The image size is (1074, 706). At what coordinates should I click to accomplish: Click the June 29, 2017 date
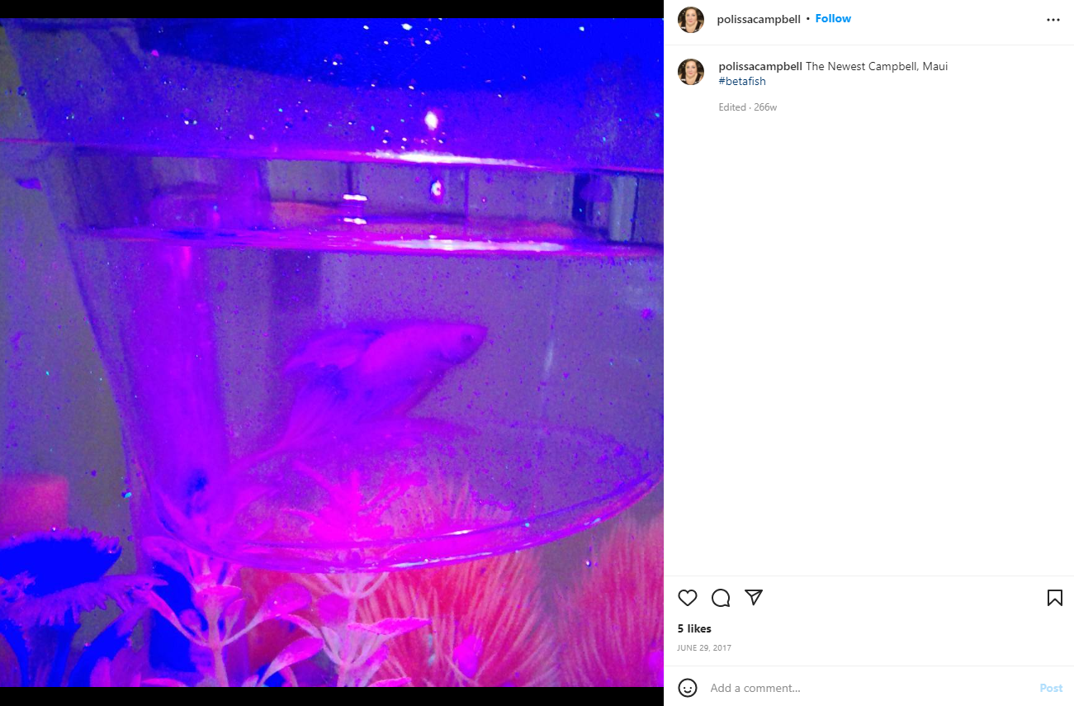click(704, 648)
